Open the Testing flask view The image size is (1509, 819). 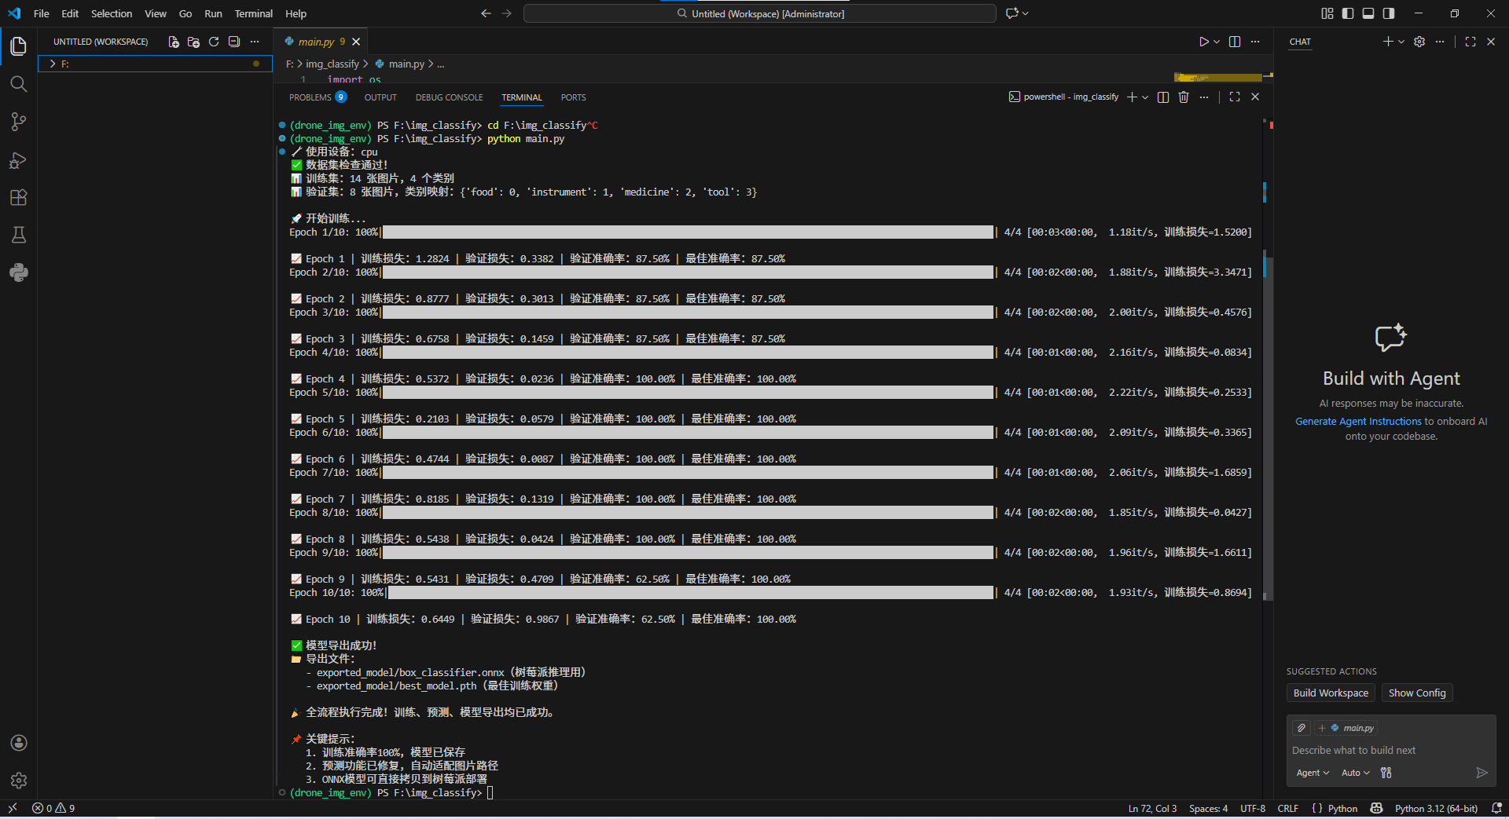19,235
